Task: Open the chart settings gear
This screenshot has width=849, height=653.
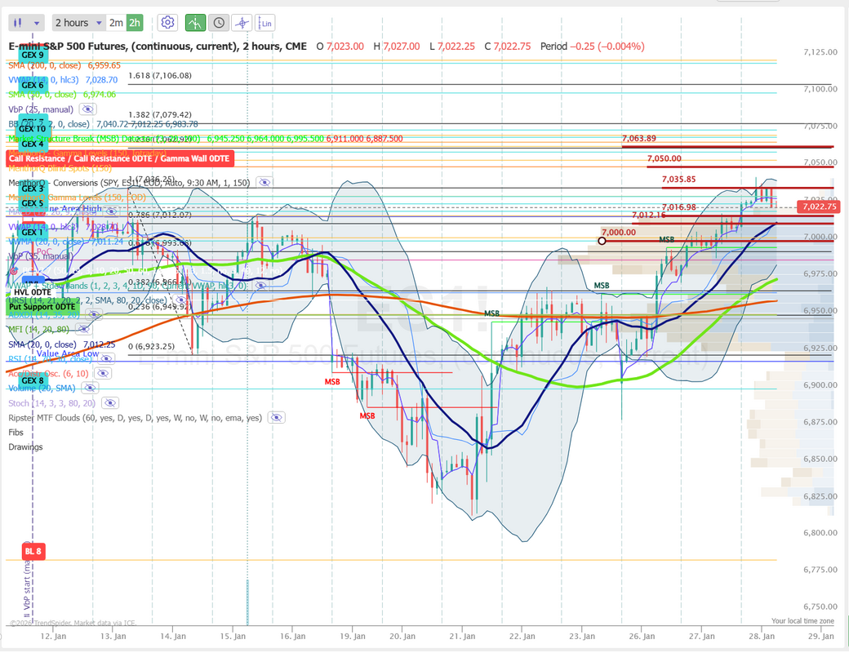Action: (x=167, y=23)
